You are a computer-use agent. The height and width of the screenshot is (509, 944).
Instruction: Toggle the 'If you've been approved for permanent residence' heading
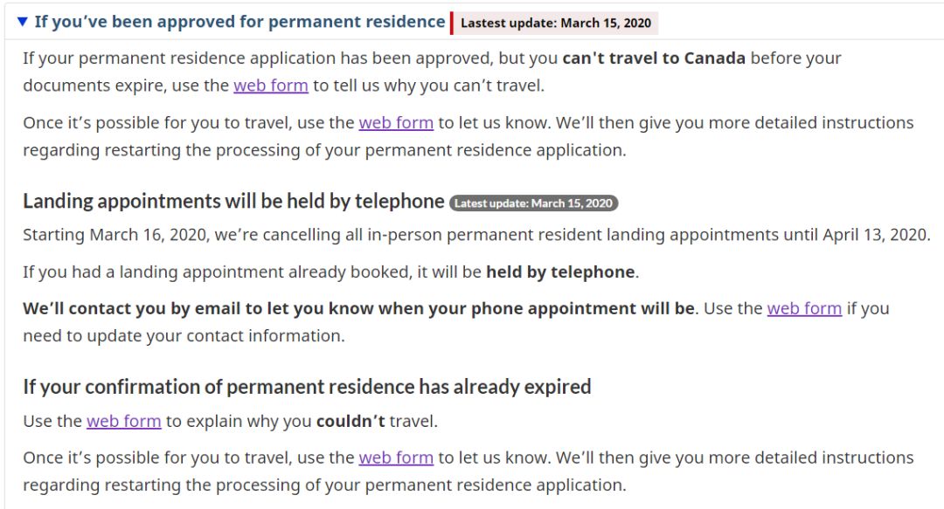point(239,22)
